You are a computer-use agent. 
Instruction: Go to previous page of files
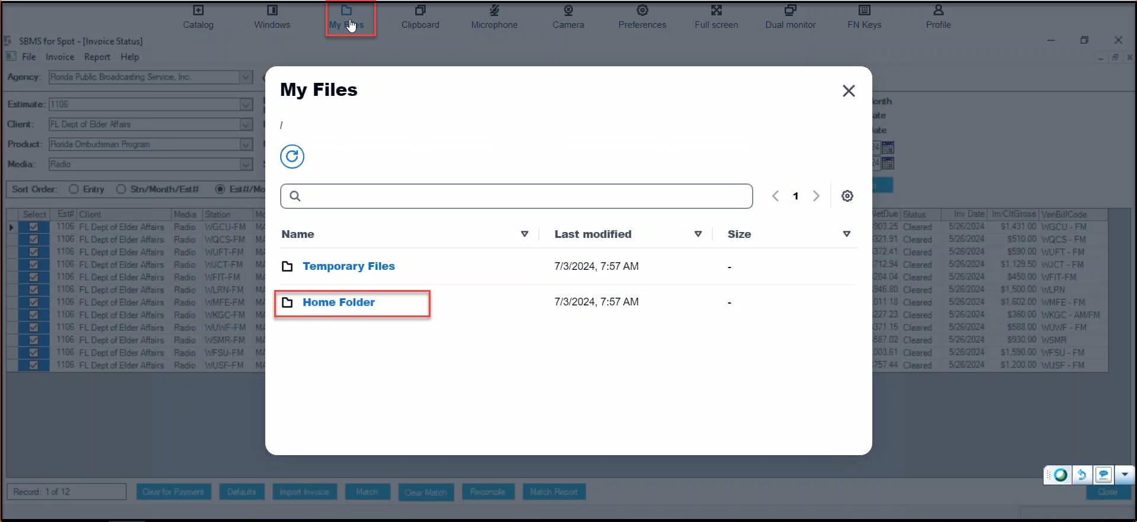coord(775,196)
